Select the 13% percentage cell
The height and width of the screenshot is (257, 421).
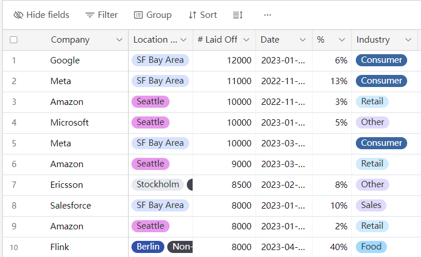(332, 81)
